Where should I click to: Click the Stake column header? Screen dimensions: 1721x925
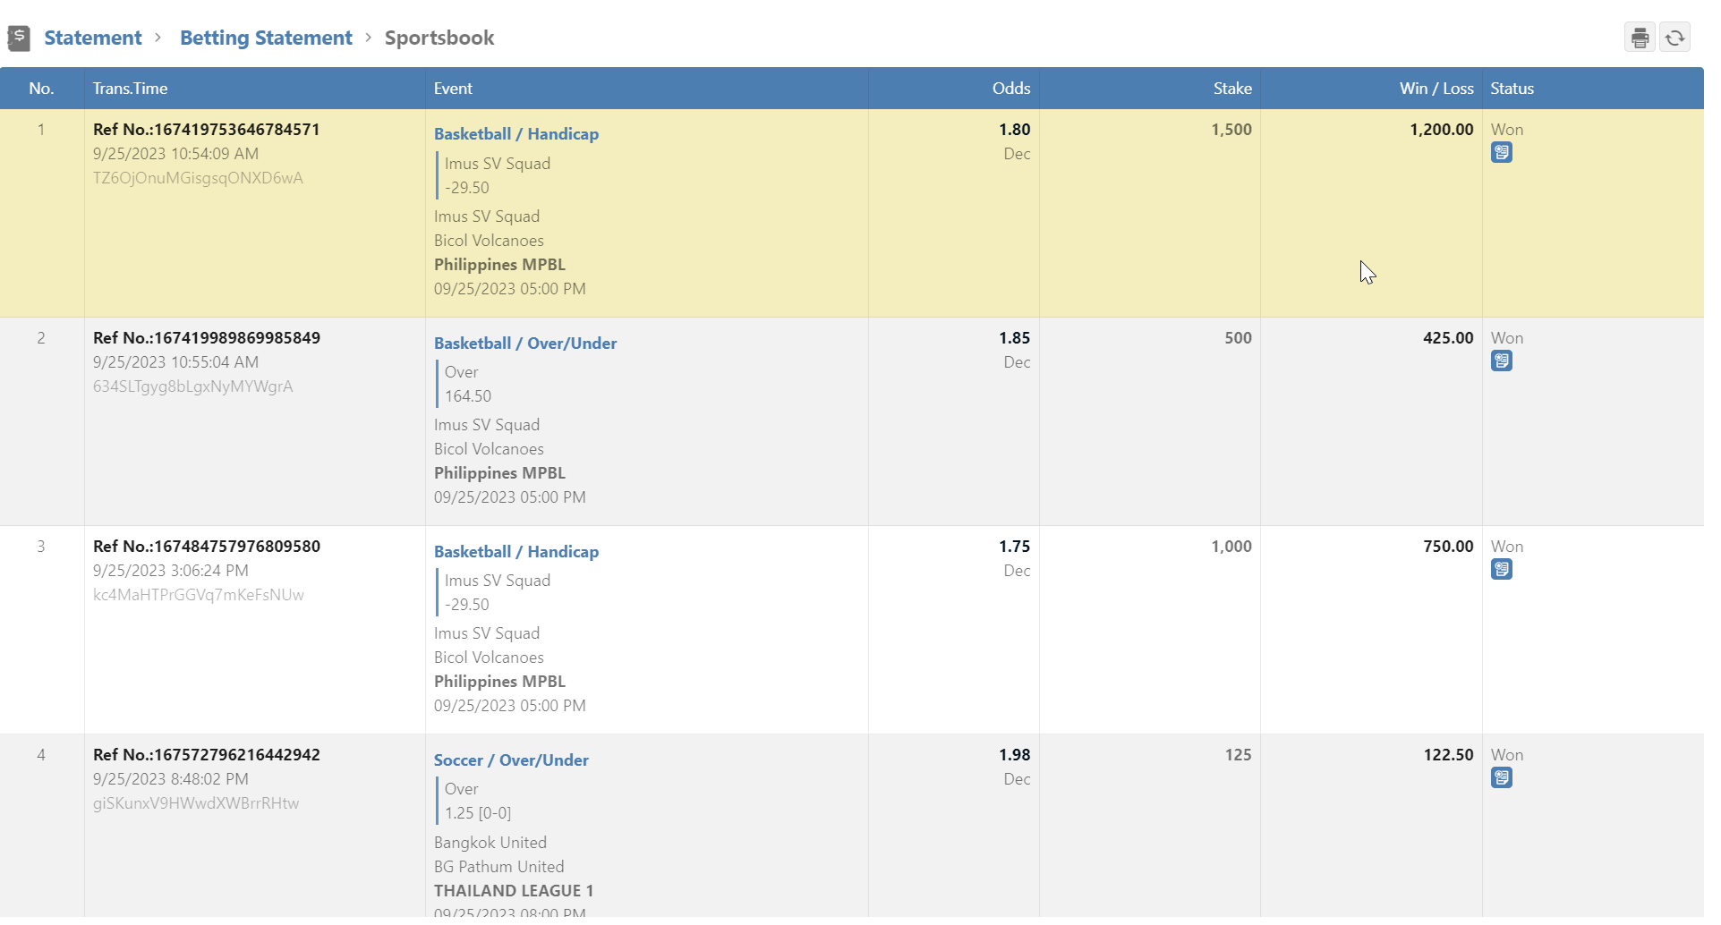pos(1231,89)
